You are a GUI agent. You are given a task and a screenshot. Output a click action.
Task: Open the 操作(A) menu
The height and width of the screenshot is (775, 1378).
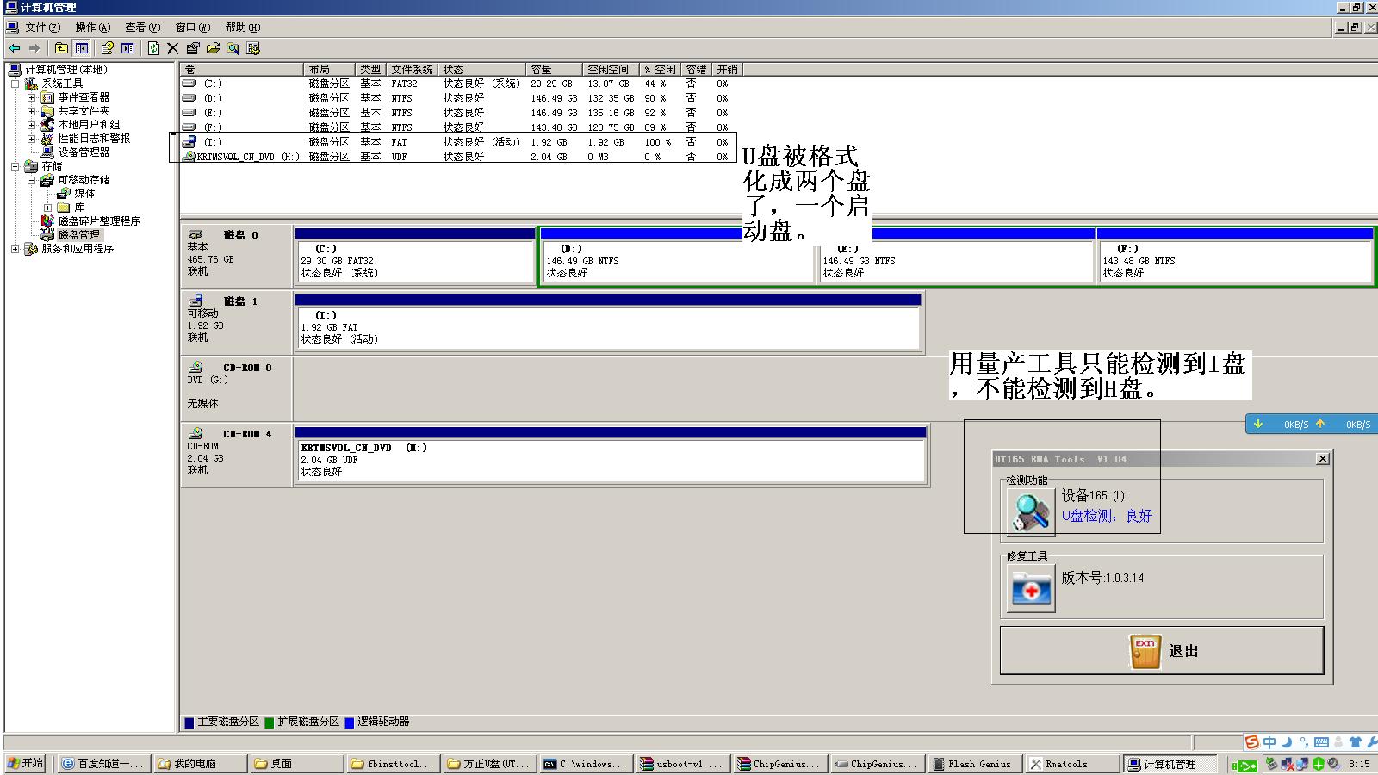92,28
